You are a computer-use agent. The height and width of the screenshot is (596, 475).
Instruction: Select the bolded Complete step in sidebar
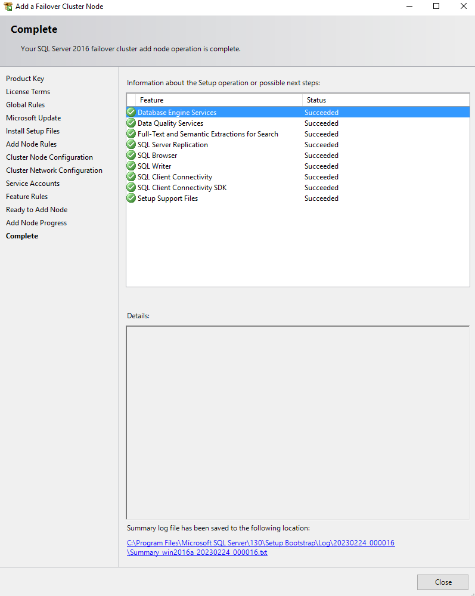pyautogui.click(x=22, y=236)
